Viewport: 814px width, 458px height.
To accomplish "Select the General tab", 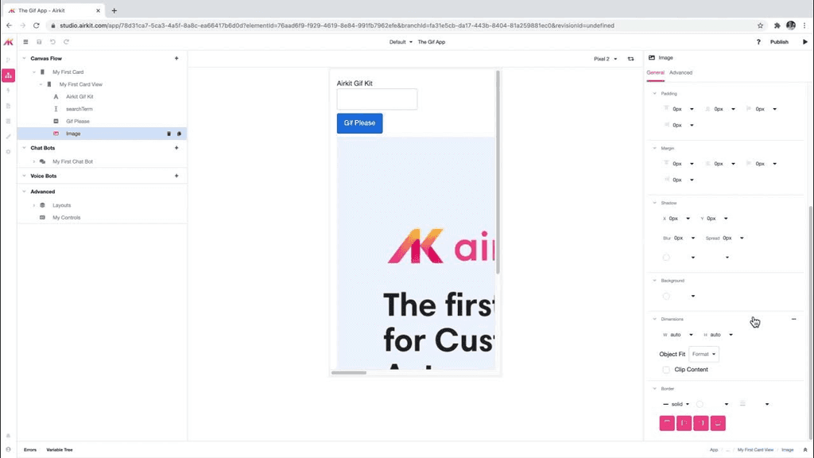I will pyautogui.click(x=655, y=72).
